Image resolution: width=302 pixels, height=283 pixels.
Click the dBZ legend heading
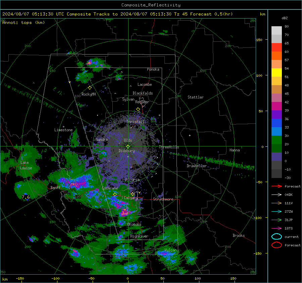pos(285,18)
